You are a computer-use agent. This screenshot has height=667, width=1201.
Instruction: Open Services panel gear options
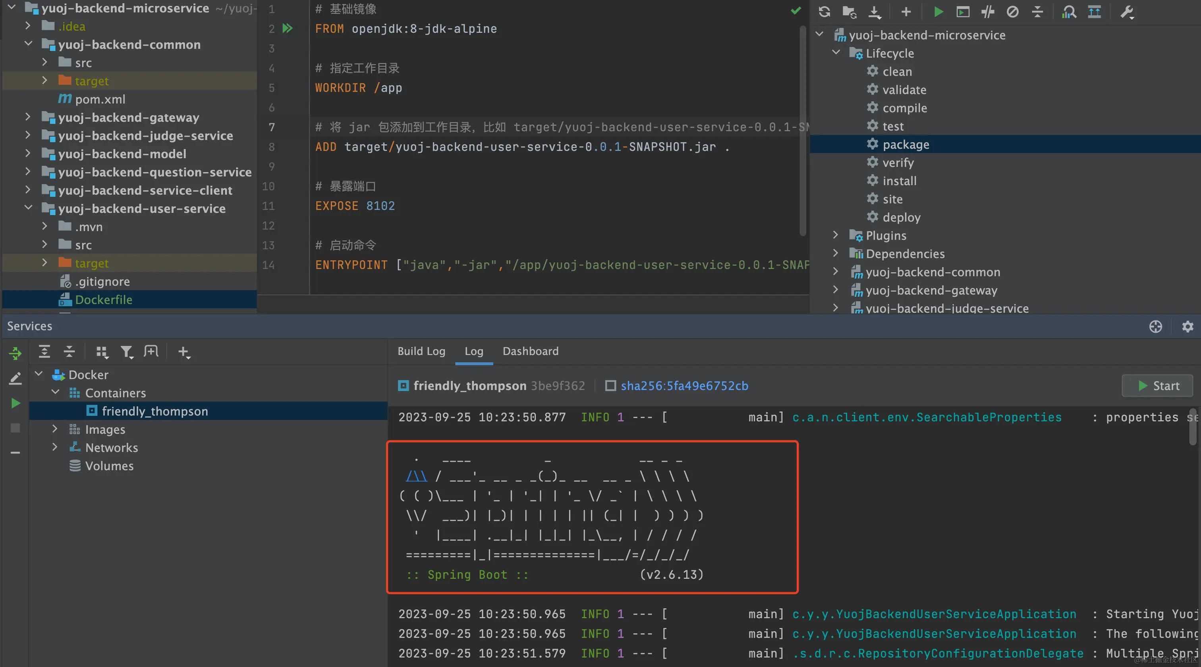pos(1187,327)
